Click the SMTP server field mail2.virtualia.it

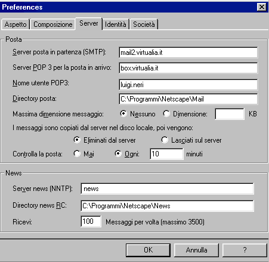tap(188, 53)
